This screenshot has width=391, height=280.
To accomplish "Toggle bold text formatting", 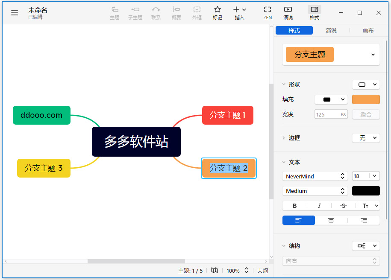I will tap(294, 205).
